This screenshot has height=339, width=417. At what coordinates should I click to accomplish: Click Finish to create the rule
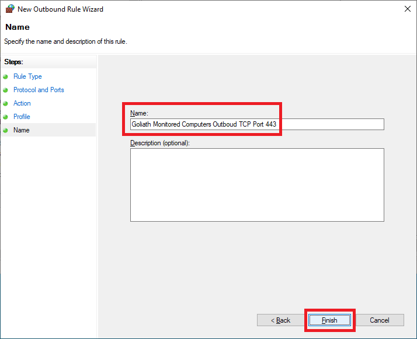click(329, 320)
